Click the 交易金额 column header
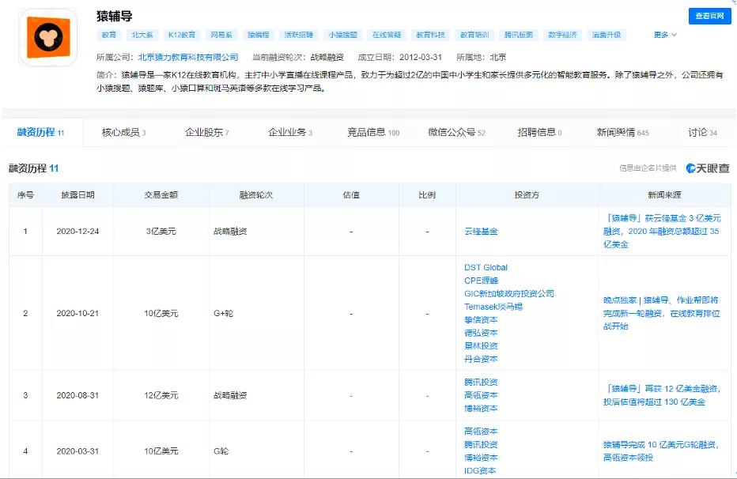The width and height of the screenshot is (737, 479). tap(161, 195)
